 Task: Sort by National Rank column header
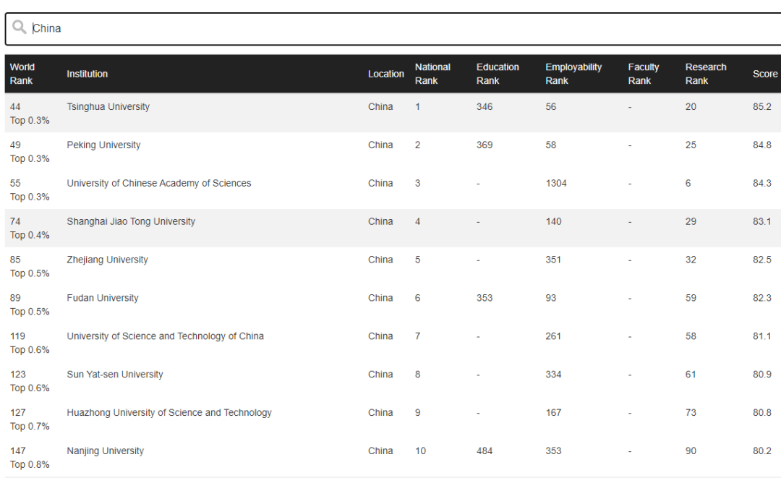coord(432,74)
